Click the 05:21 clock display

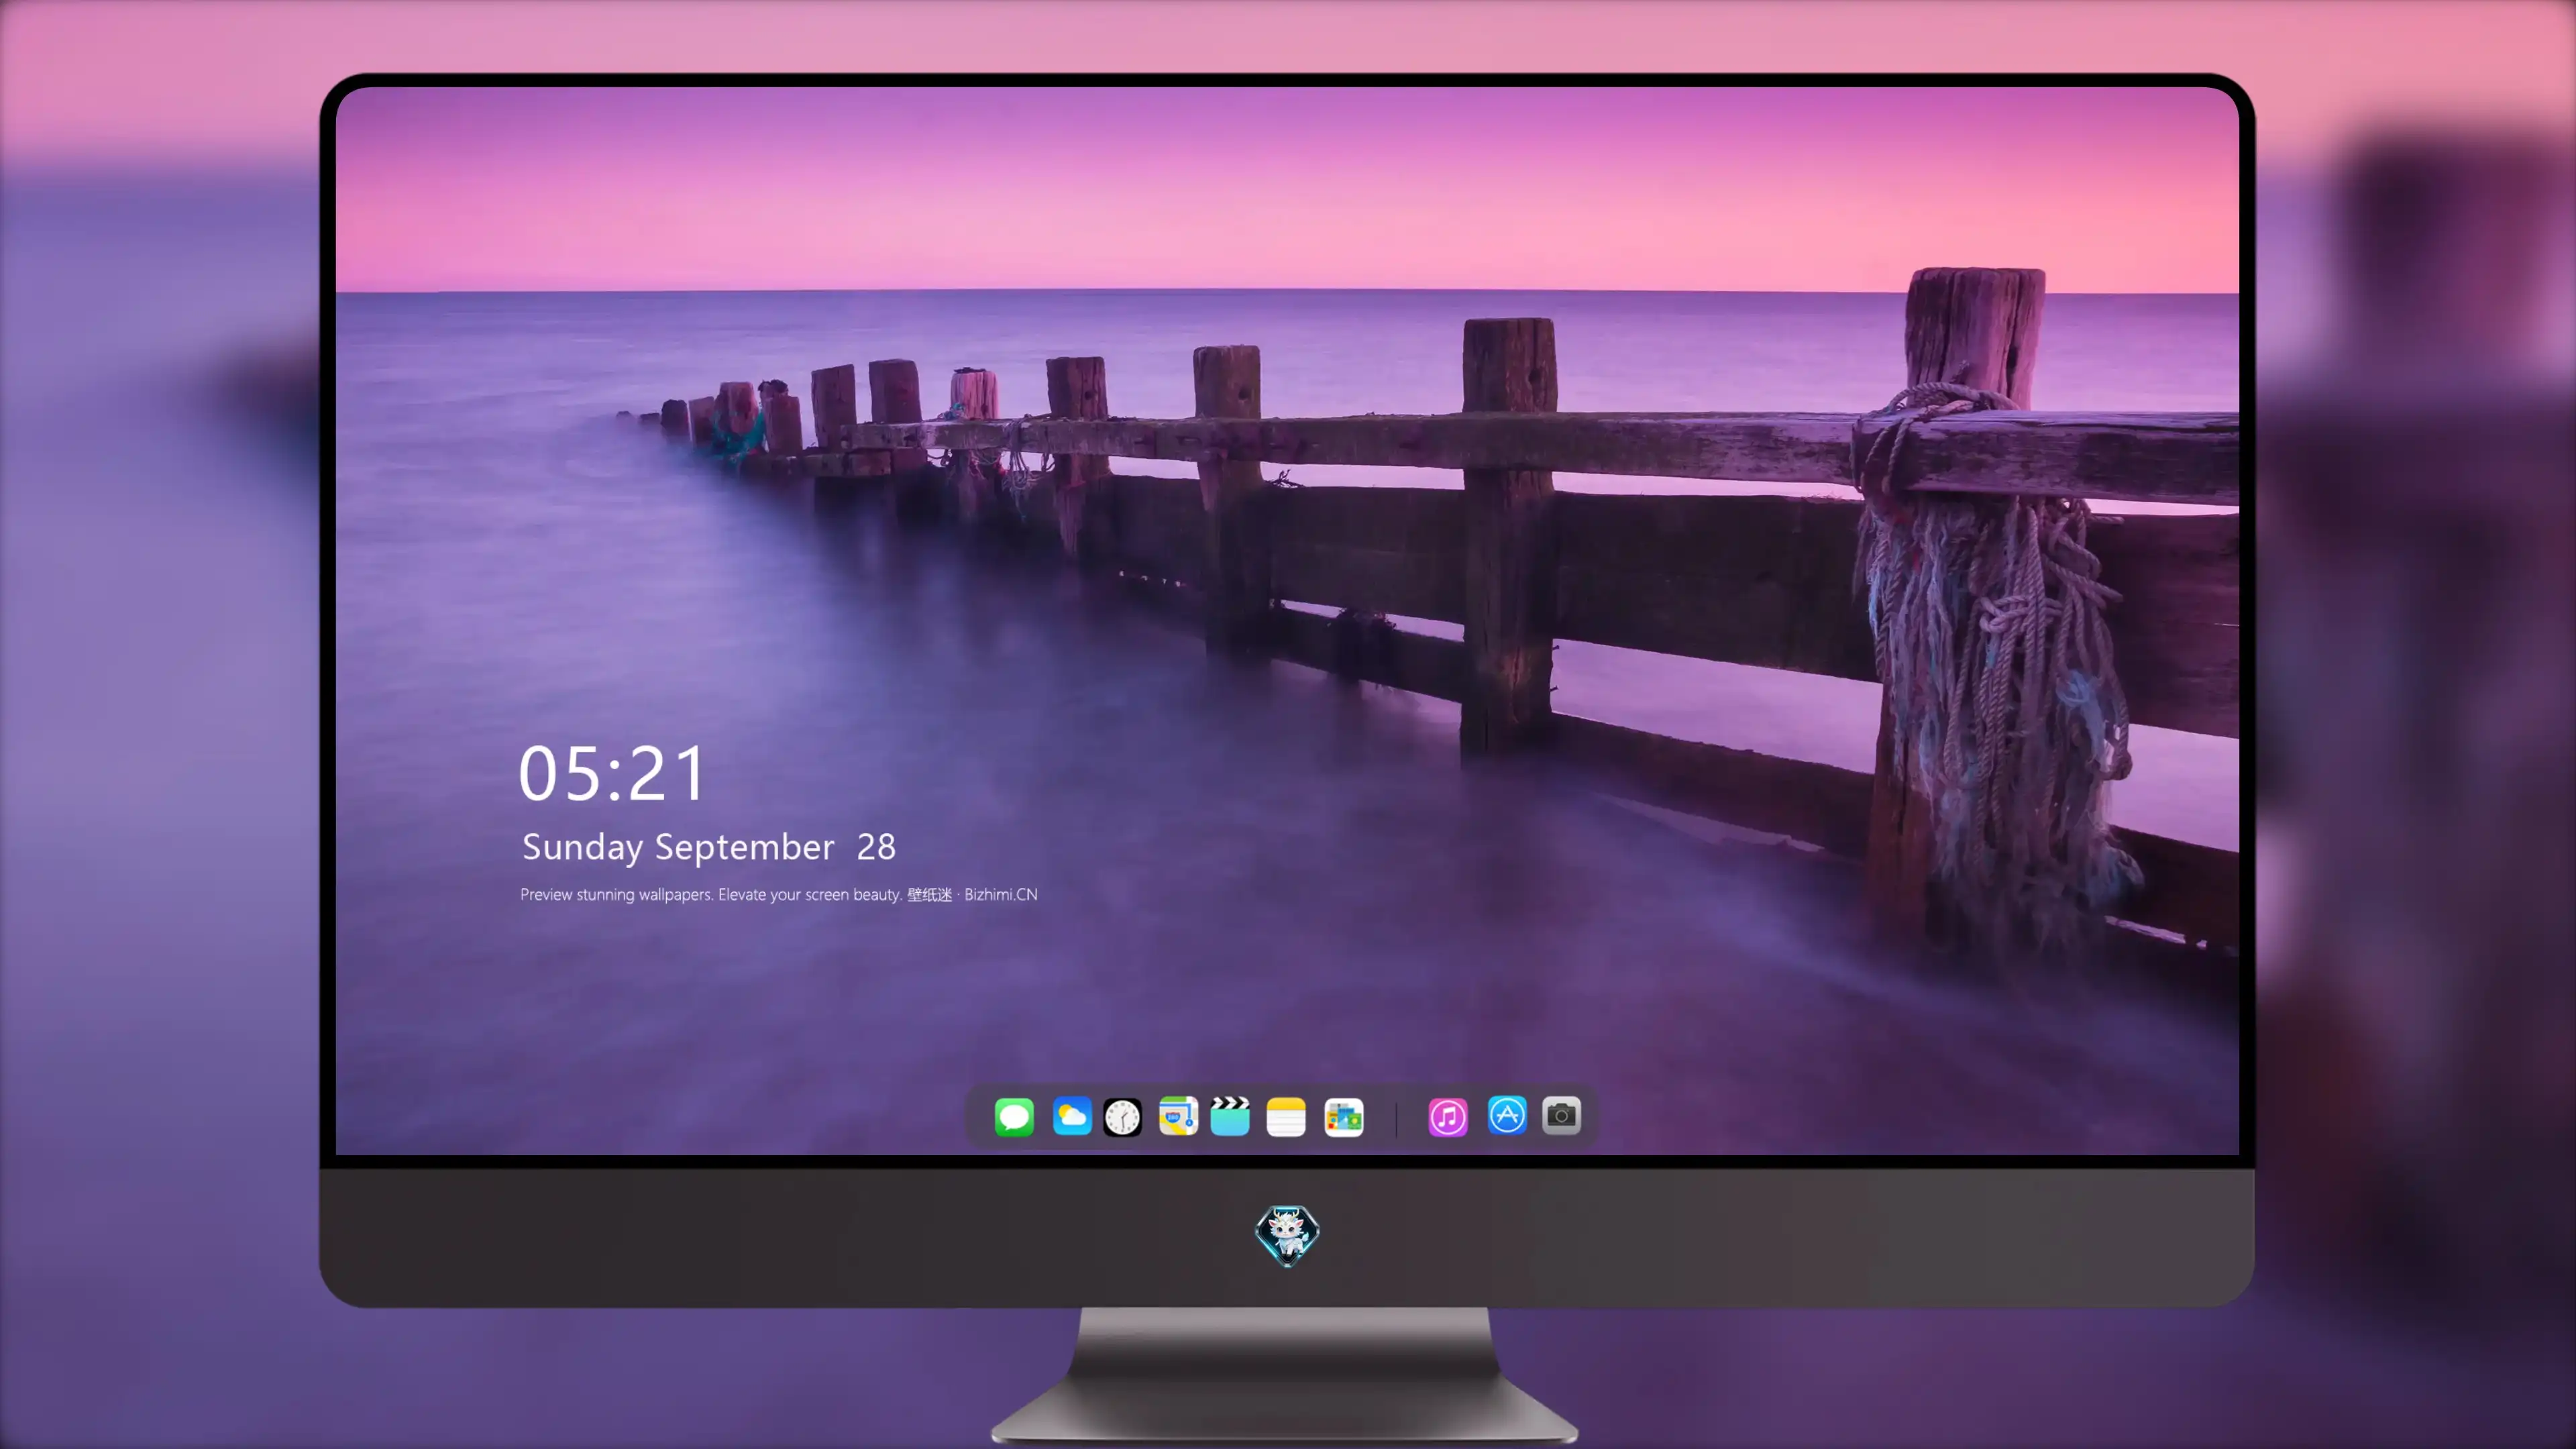point(612,774)
